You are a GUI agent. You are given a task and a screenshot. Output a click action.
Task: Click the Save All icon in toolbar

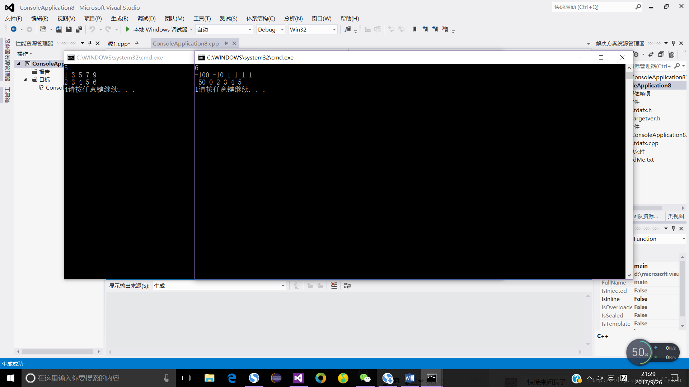pyautogui.click(x=79, y=29)
